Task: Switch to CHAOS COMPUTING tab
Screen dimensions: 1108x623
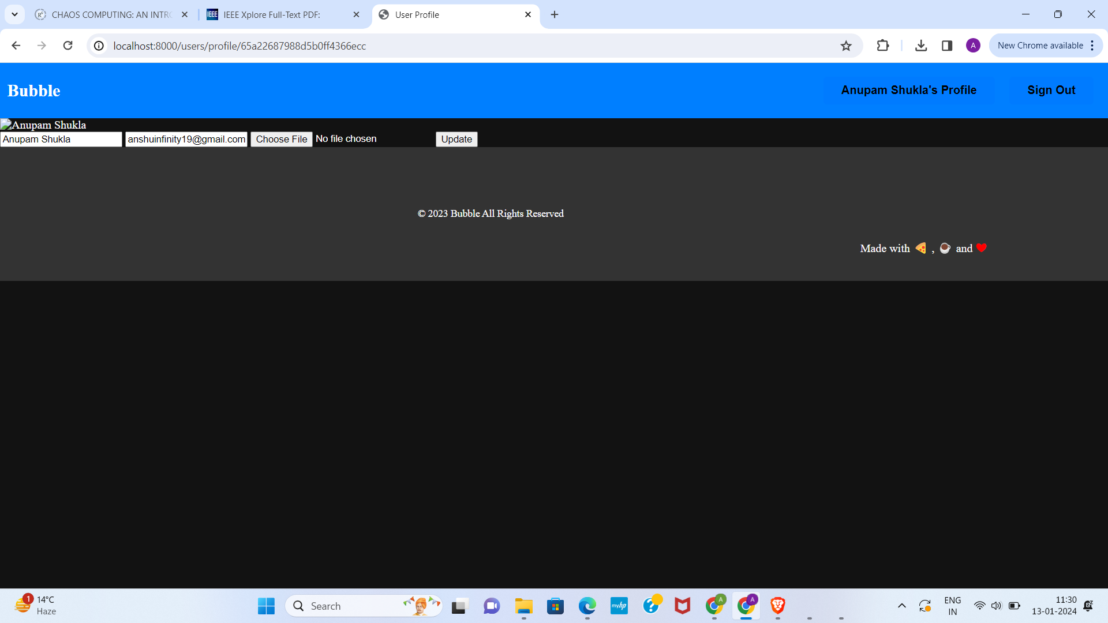Action: (110, 15)
